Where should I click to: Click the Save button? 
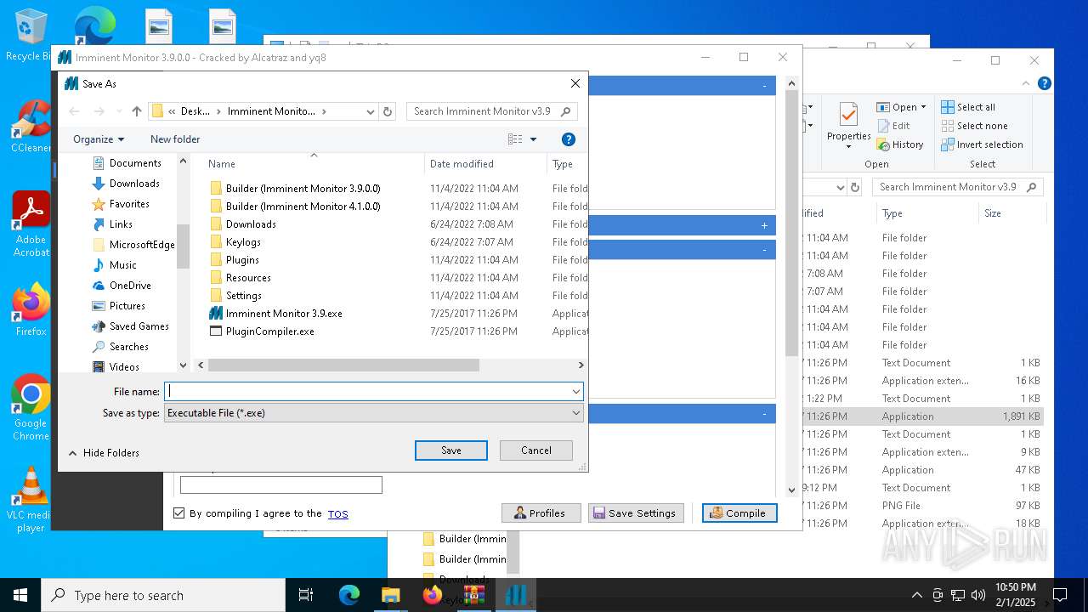pos(451,450)
